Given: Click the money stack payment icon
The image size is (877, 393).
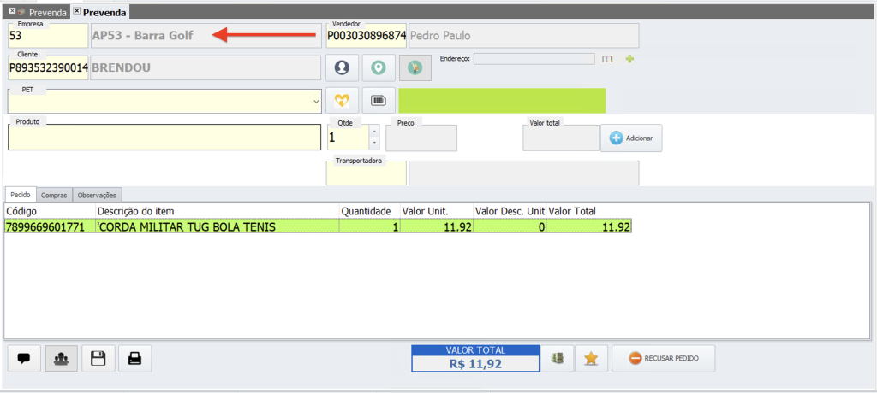Looking at the screenshot, I should 557,359.
